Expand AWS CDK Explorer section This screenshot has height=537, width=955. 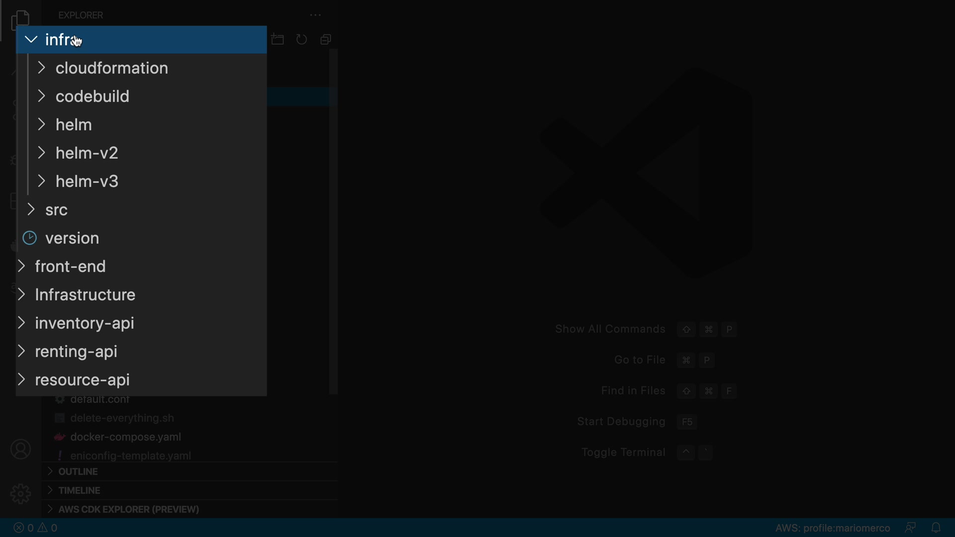[x=128, y=509]
